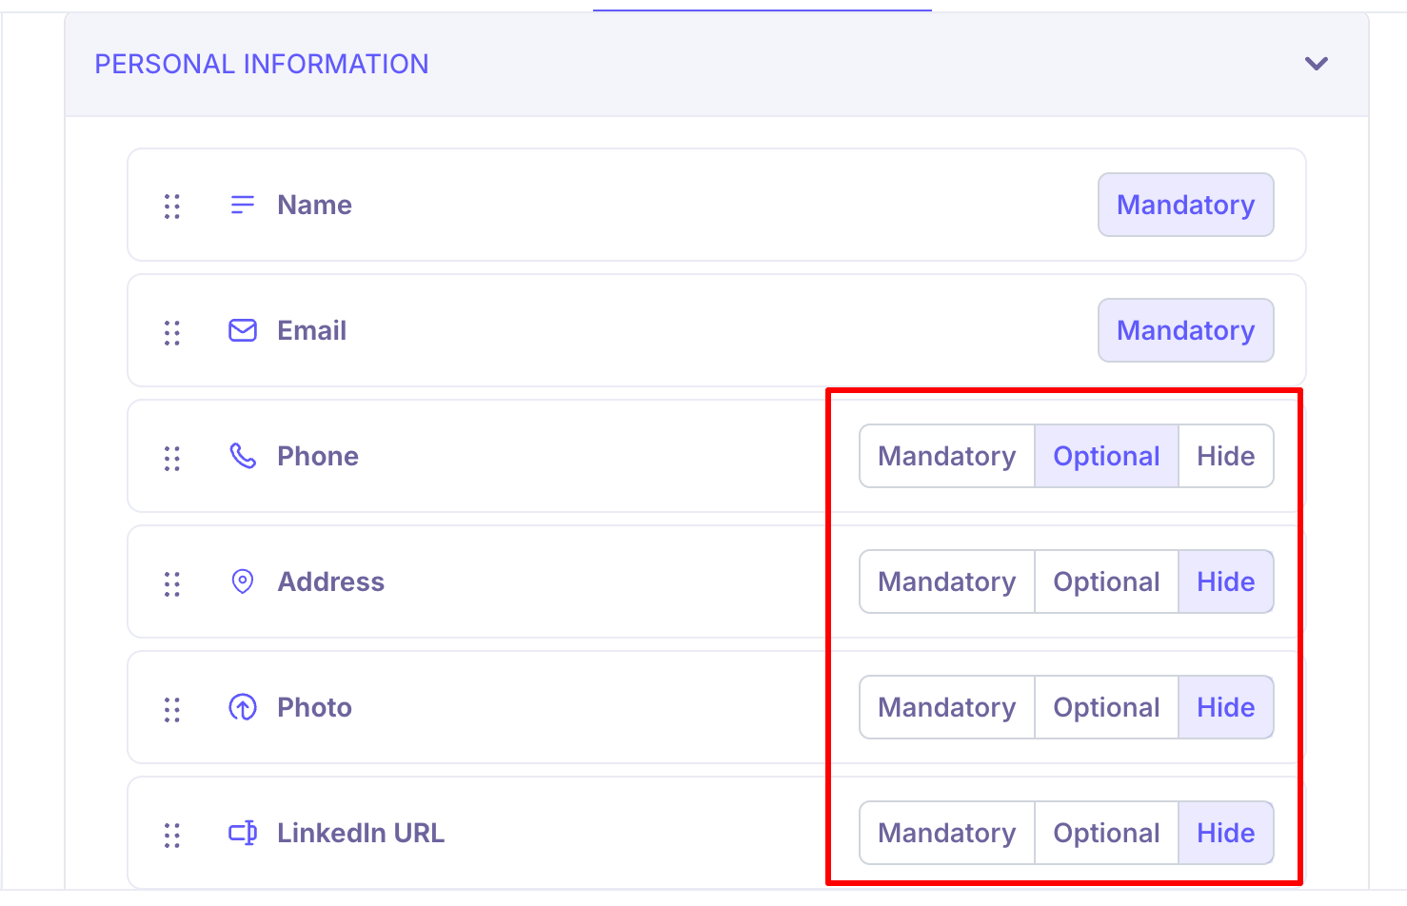This screenshot has width=1407, height=906.
Task: Click the drag handle beside Email
Action: [x=172, y=332]
